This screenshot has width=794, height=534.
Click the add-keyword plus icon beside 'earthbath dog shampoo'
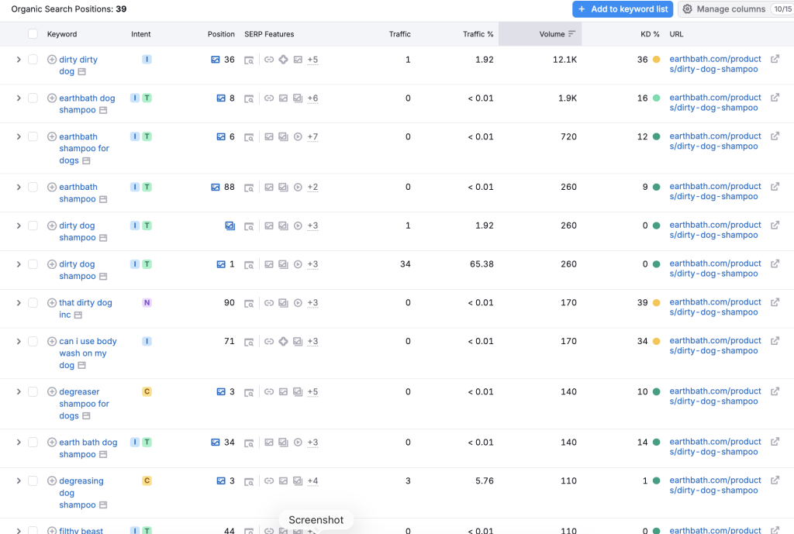point(52,98)
